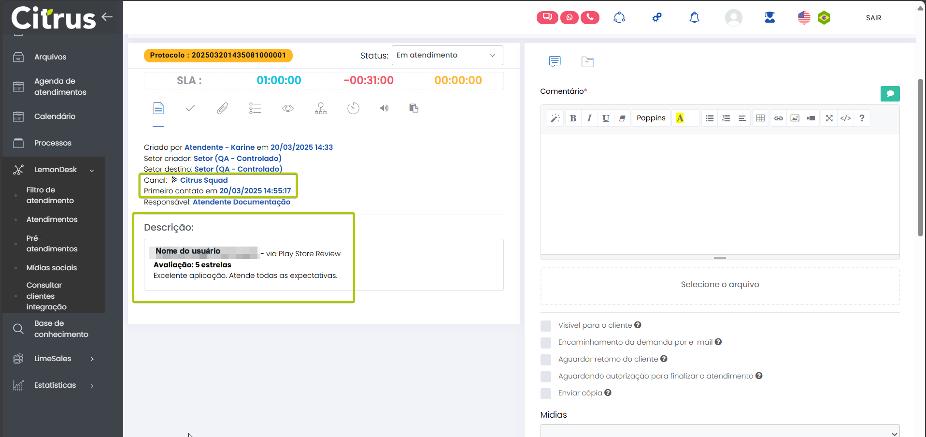Tick the 'Enviar cópia' checkbox

546,393
